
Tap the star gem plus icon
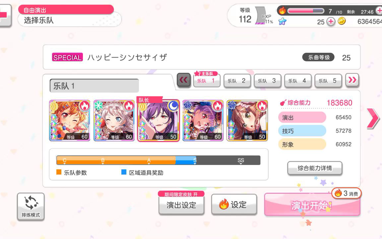tap(331, 22)
